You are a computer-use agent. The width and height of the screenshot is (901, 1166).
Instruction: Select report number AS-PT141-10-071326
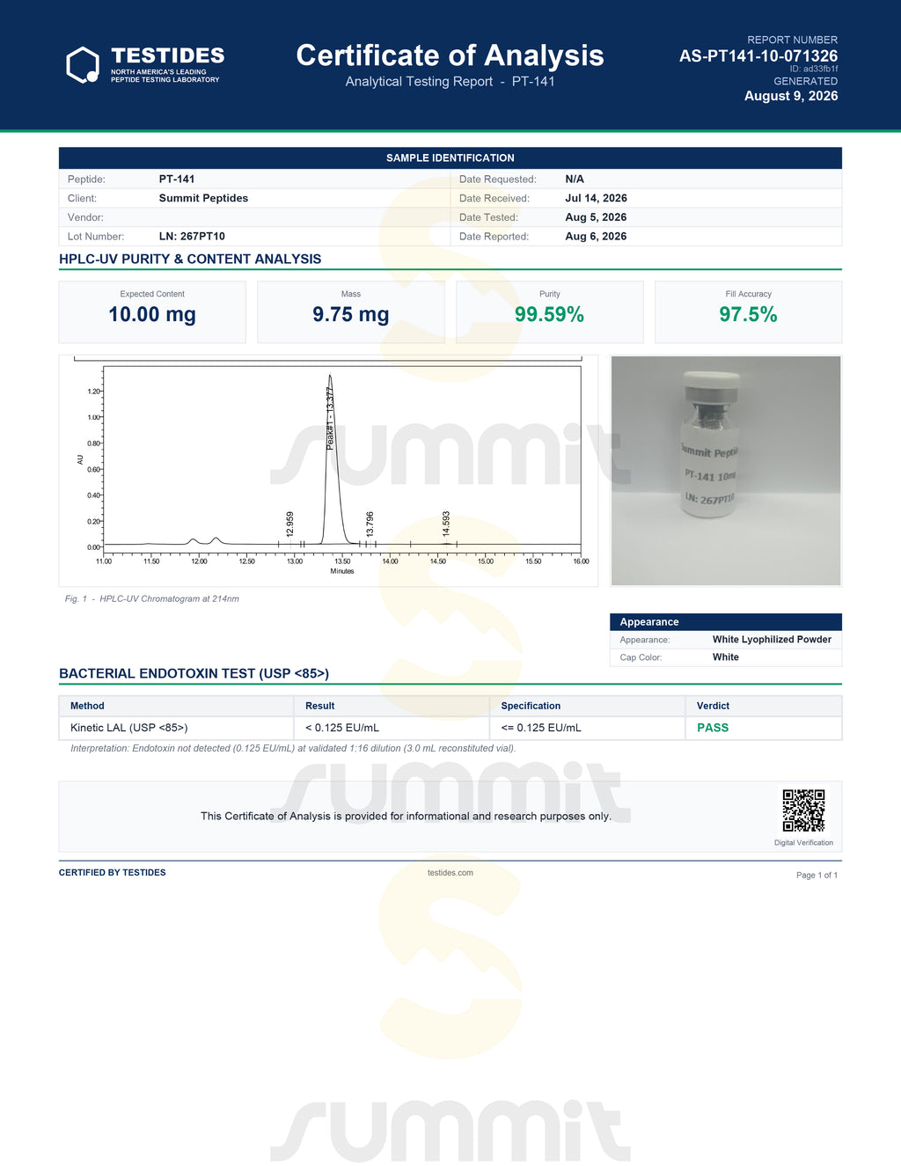tap(758, 55)
